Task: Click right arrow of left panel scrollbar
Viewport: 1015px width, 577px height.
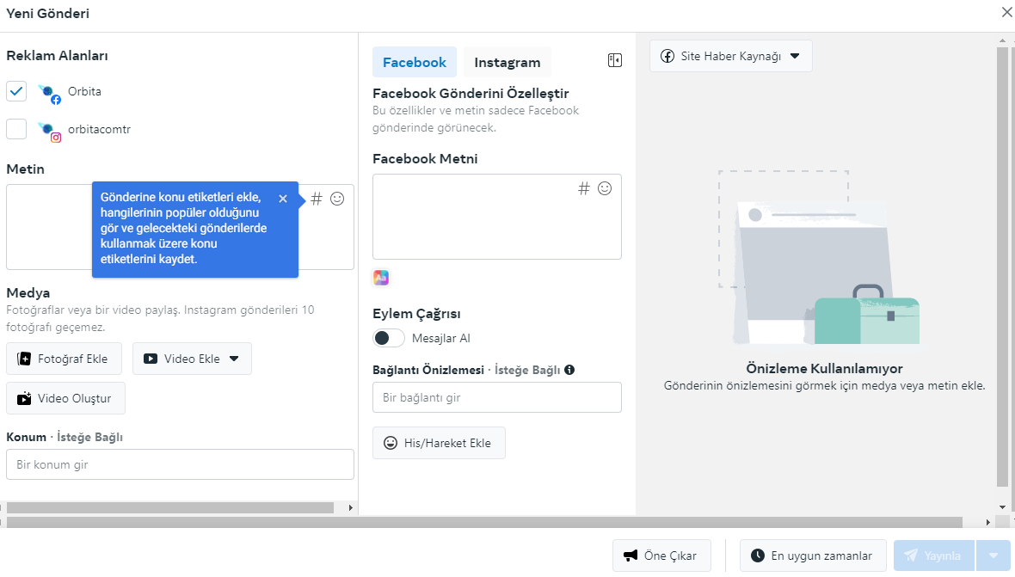Action: [x=351, y=508]
